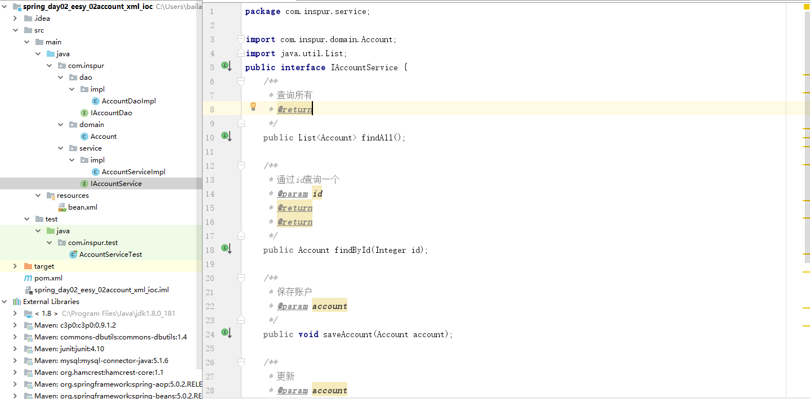Select Maven spring-aop library row
The width and height of the screenshot is (810, 399).
pos(101,384)
